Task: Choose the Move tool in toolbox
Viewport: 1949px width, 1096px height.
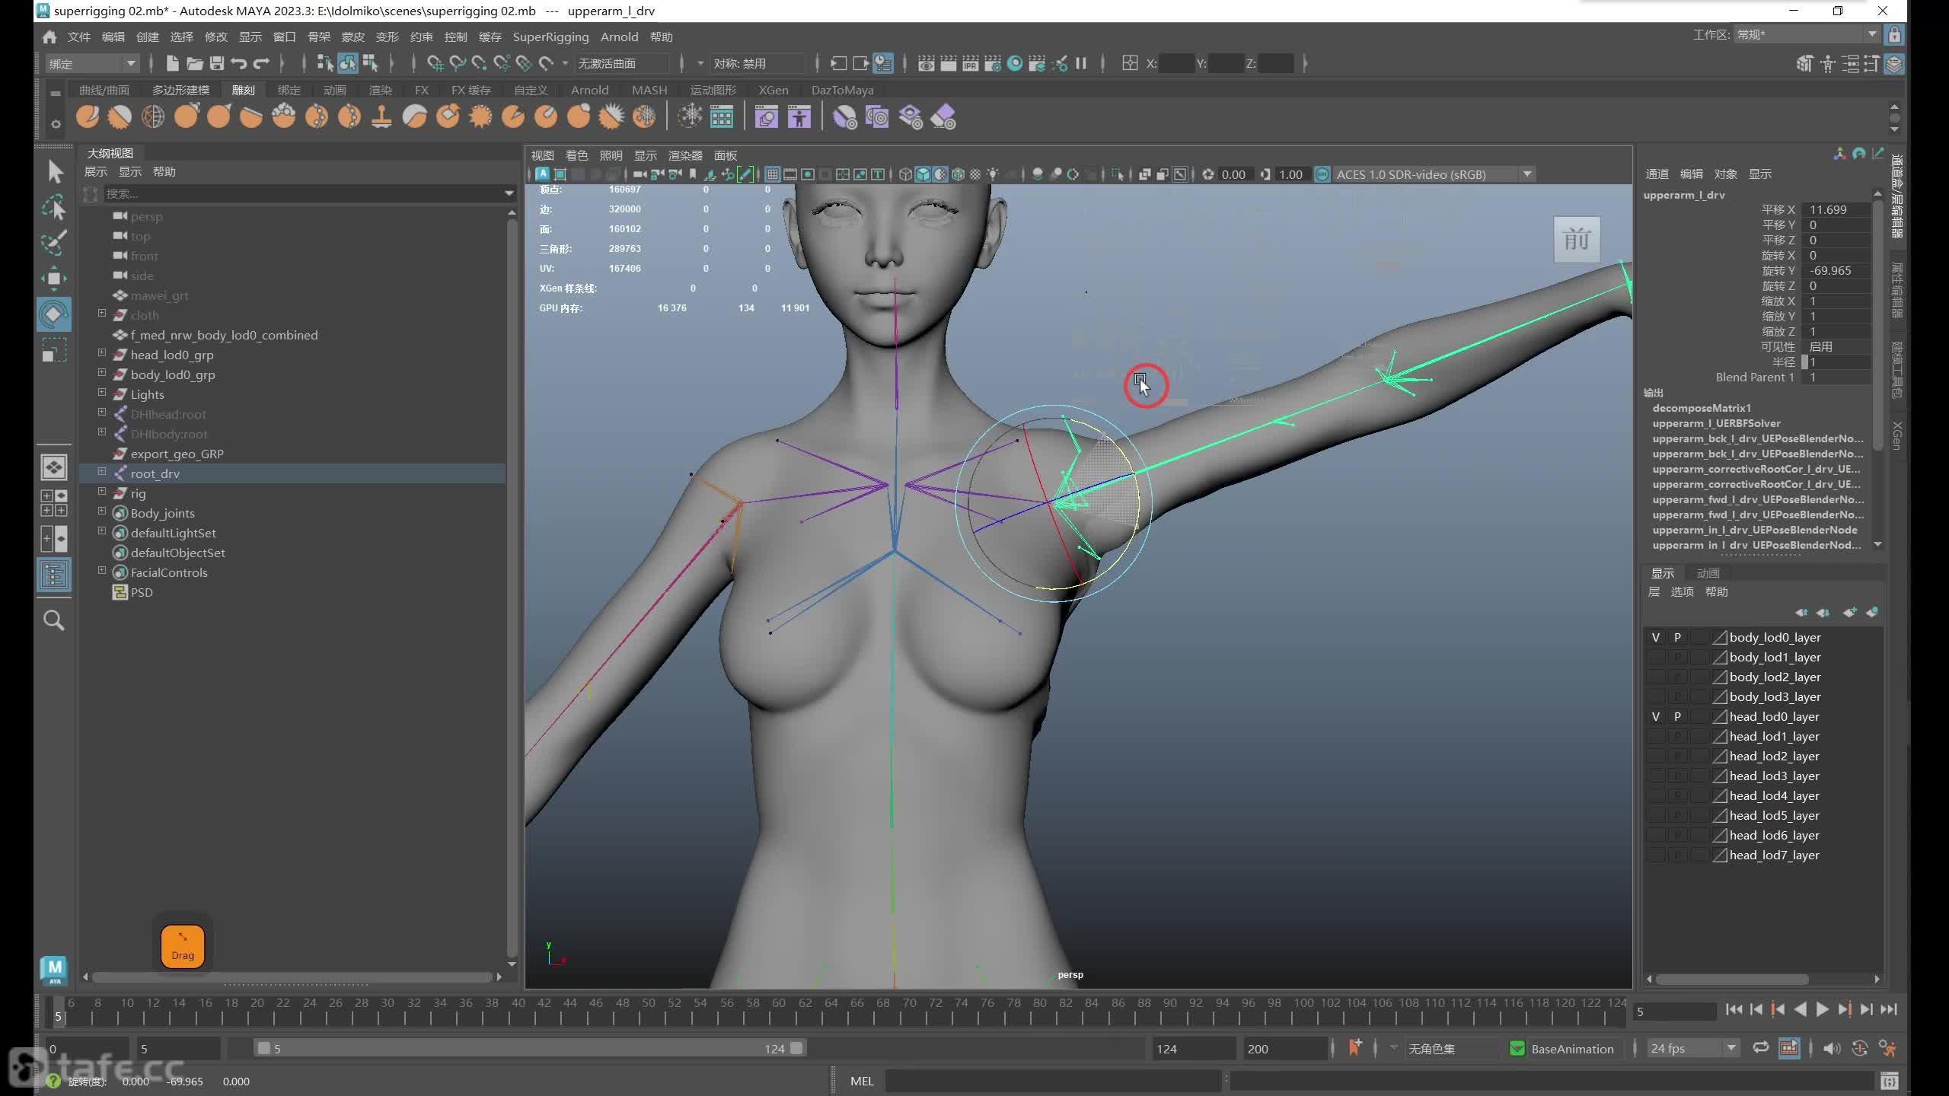Action: (x=55, y=279)
